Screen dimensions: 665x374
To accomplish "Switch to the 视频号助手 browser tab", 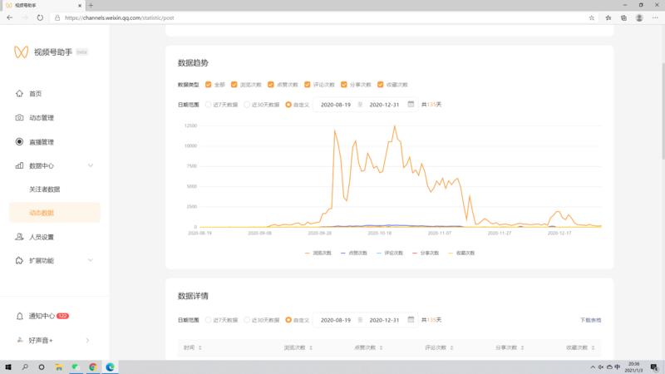I will [42, 6].
